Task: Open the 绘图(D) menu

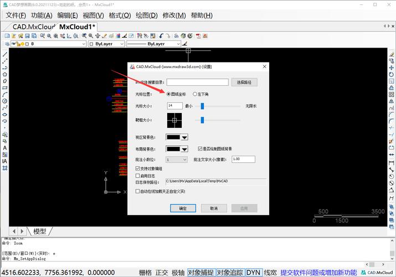Action: point(146,15)
